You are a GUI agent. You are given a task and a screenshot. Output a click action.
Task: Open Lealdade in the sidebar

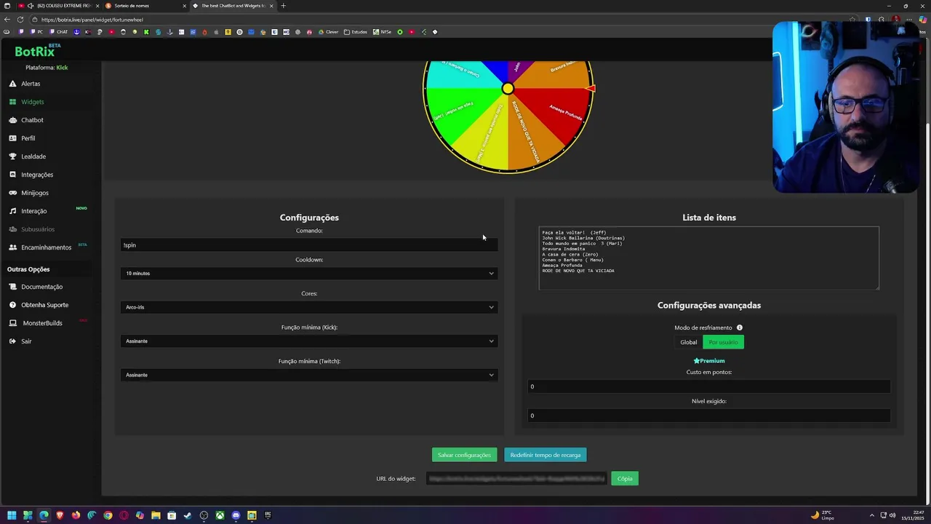pyautogui.click(x=33, y=156)
